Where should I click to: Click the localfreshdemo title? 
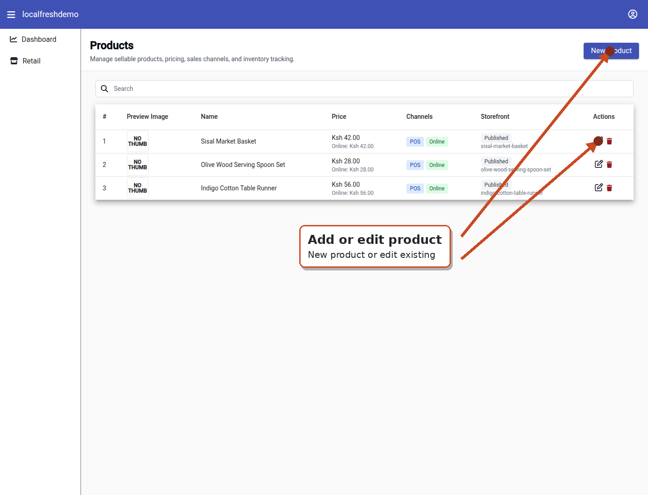click(x=50, y=14)
